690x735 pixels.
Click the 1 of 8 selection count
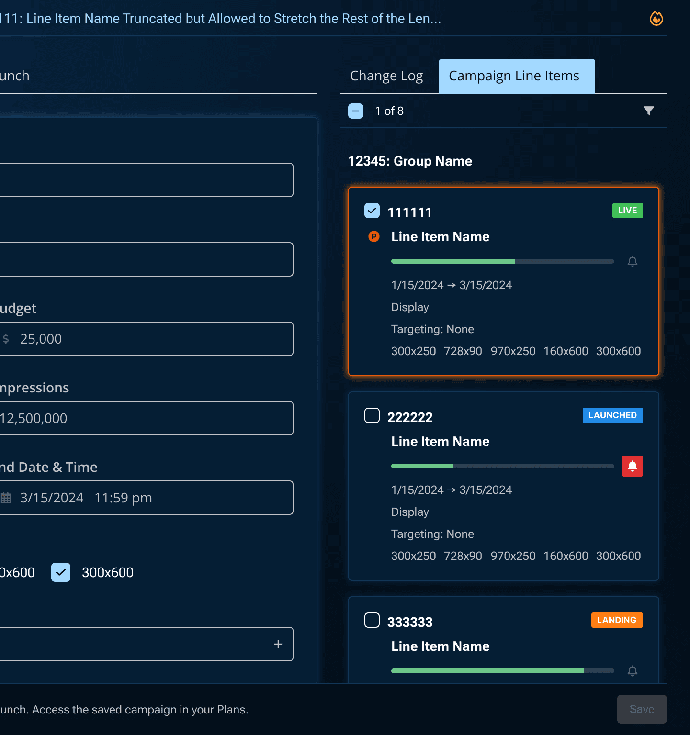[389, 111]
